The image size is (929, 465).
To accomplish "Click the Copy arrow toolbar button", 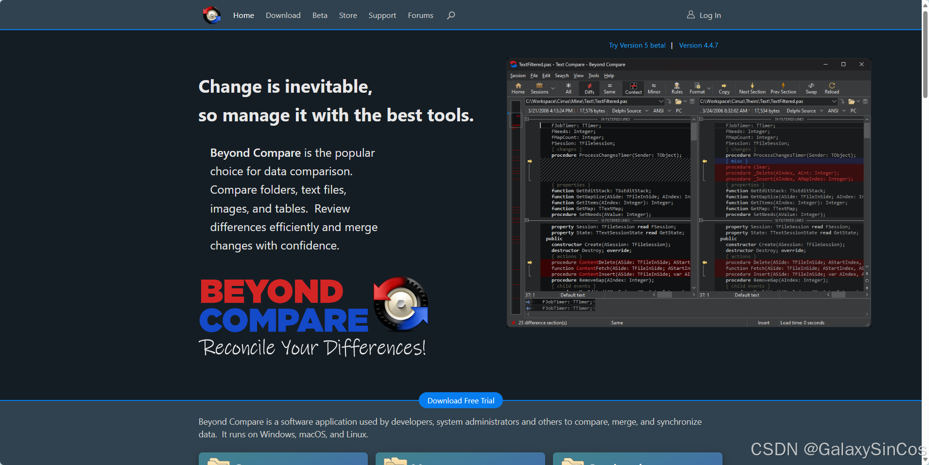I will coord(724,88).
